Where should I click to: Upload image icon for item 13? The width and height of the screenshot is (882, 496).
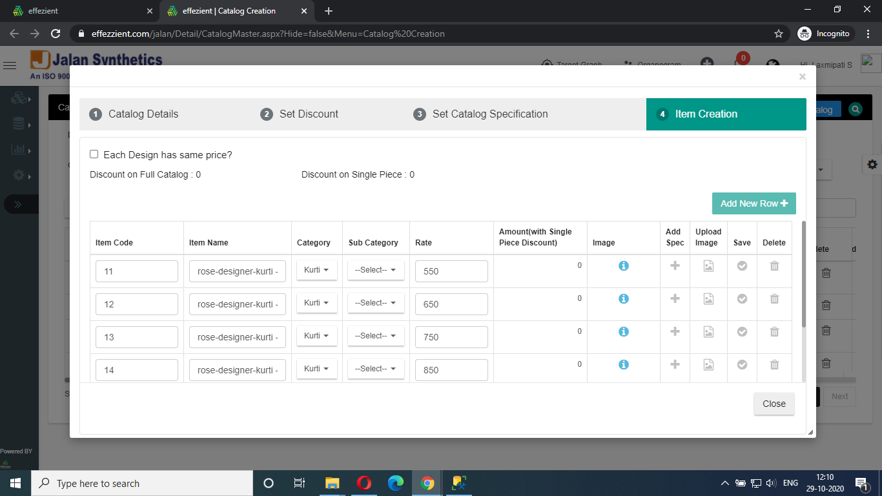[x=708, y=331]
